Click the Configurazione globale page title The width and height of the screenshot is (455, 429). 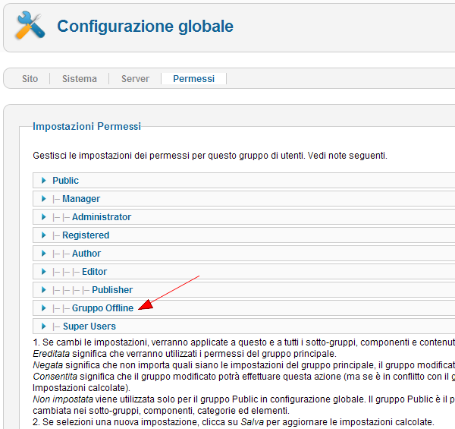[145, 26]
